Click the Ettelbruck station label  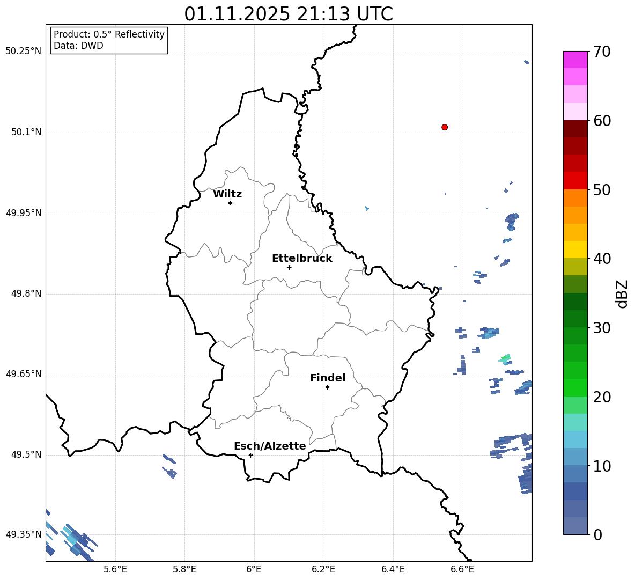pos(302,259)
